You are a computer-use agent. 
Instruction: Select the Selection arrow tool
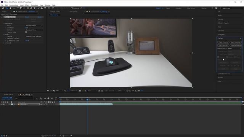click(x=7, y=8)
